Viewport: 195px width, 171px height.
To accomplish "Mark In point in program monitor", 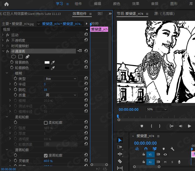I will 151,126.
